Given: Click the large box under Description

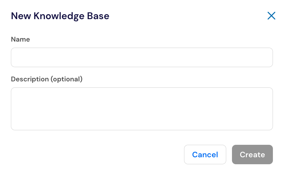Looking at the screenshot, I should [x=142, y=109].
